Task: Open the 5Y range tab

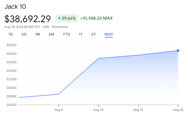Action: click(x=93, y=34)
